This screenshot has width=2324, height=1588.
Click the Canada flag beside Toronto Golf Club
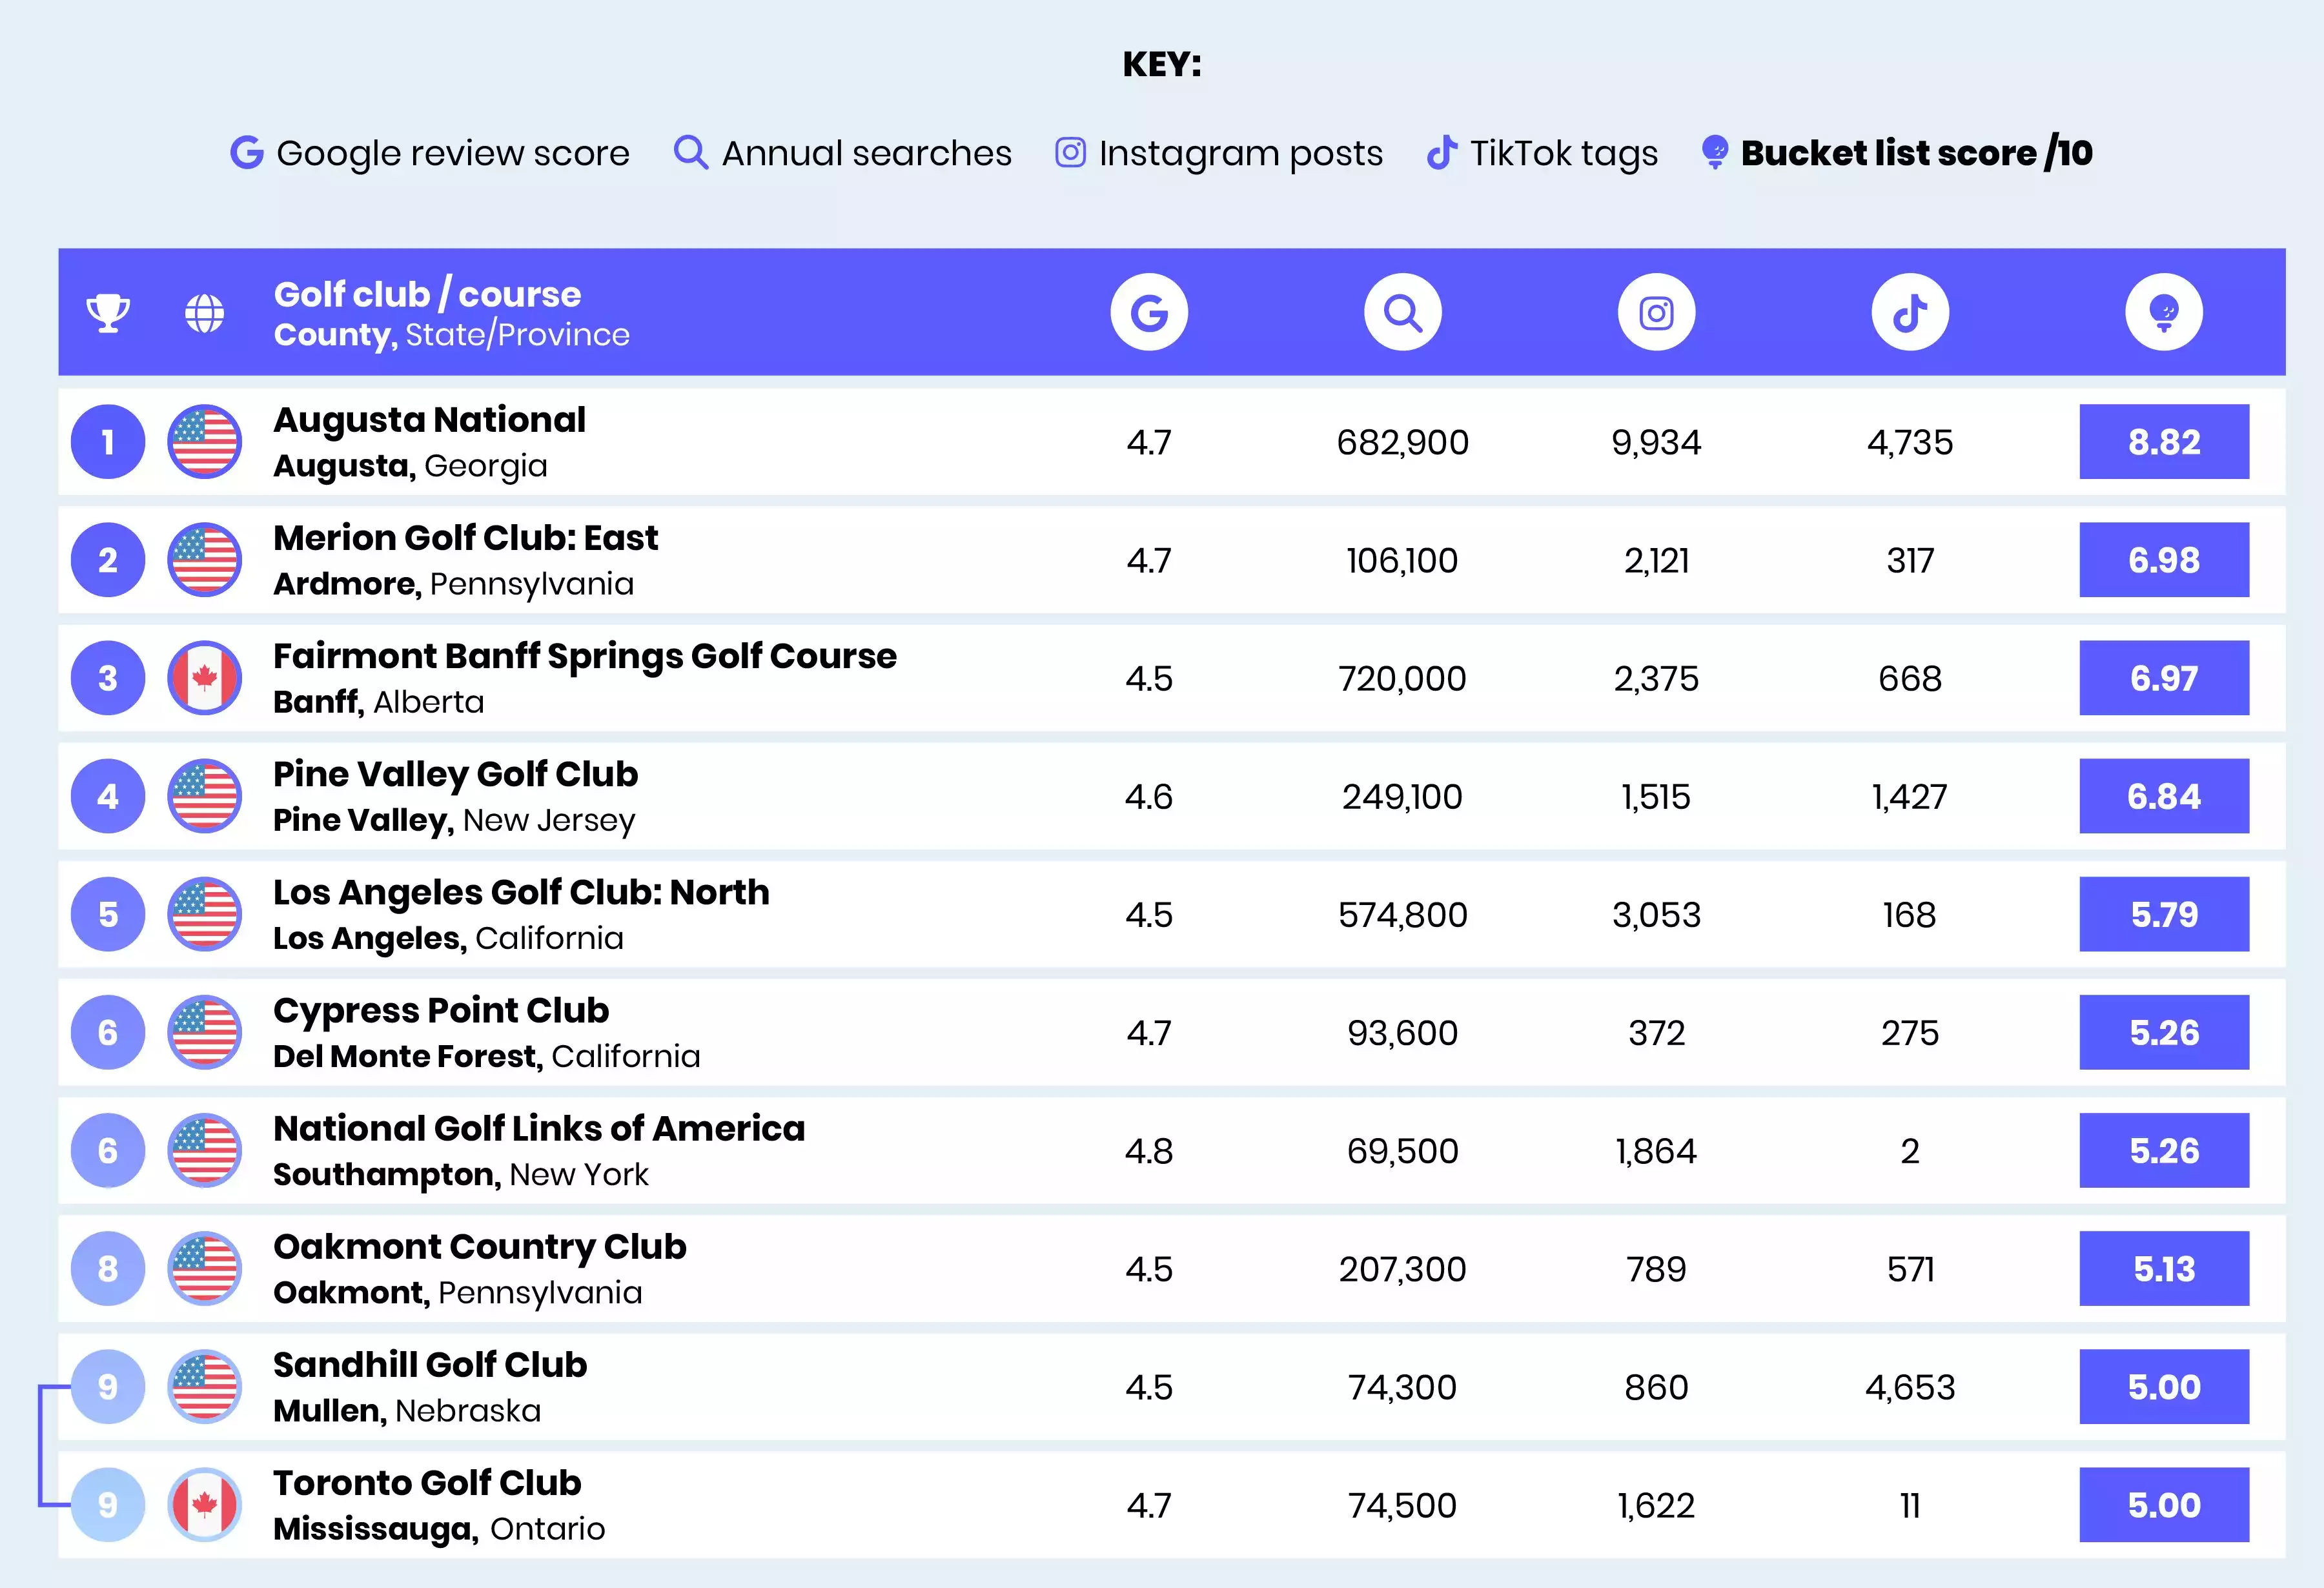tap(205, 1505)
